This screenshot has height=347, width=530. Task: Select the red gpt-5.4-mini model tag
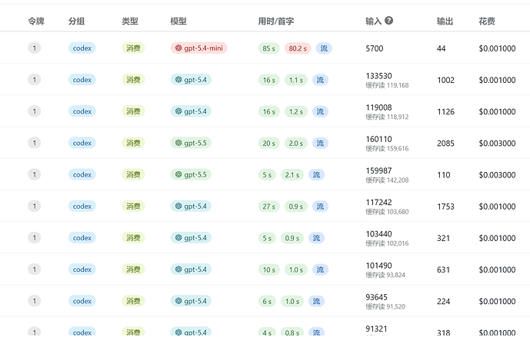(198, 48)
